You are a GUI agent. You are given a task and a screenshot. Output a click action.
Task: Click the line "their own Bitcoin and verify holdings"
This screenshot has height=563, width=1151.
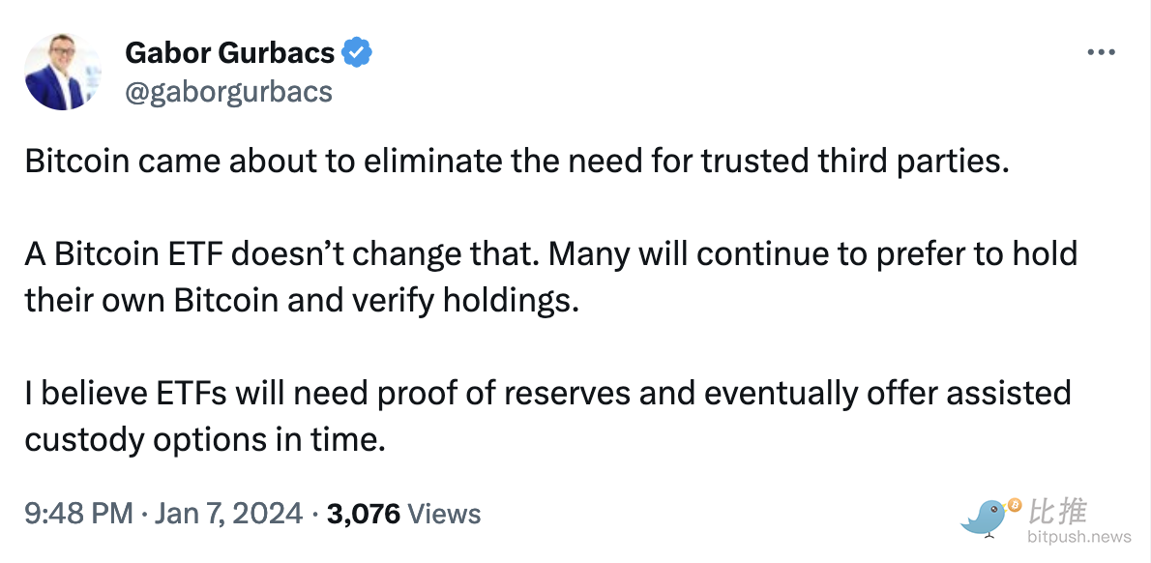coord(301,300)
